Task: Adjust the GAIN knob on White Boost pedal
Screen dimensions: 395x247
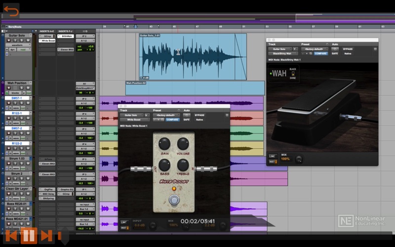Action: [164, 144]
